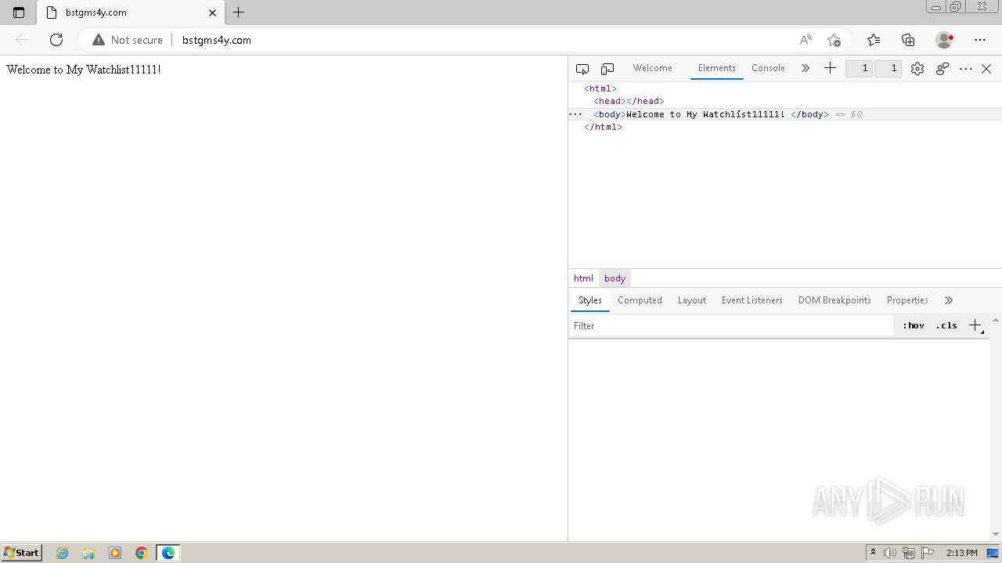Click the 2:13 PM clock

click(962, 553)
